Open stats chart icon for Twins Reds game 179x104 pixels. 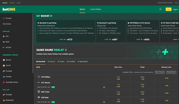click(104, 102)
